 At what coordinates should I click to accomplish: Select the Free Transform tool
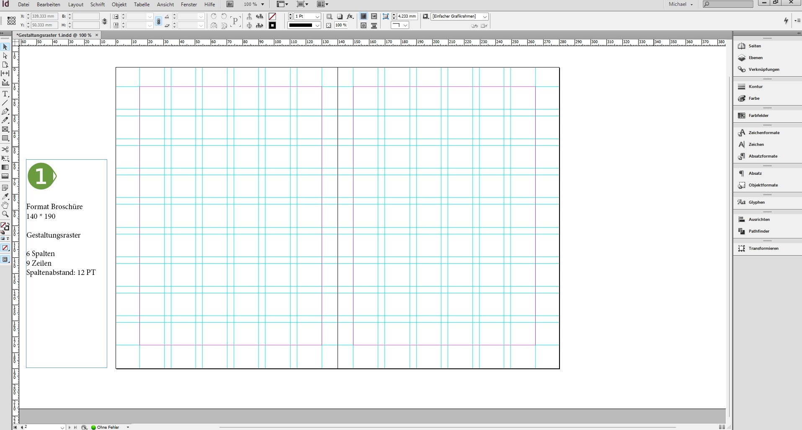5,158
